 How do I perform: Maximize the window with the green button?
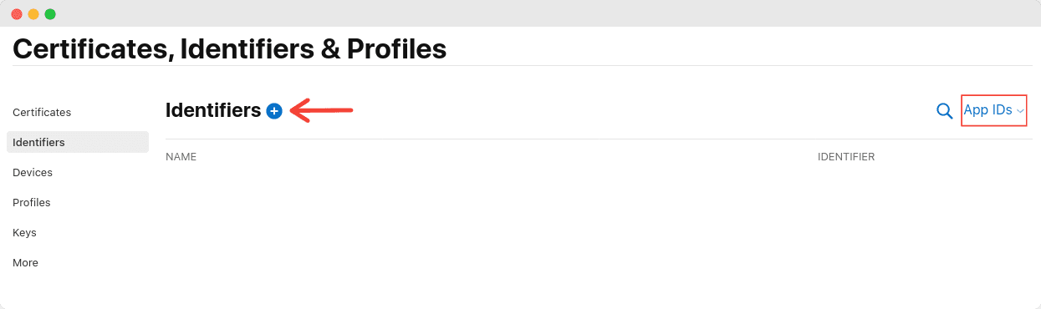pyautogui.click(x=50, y=14)
